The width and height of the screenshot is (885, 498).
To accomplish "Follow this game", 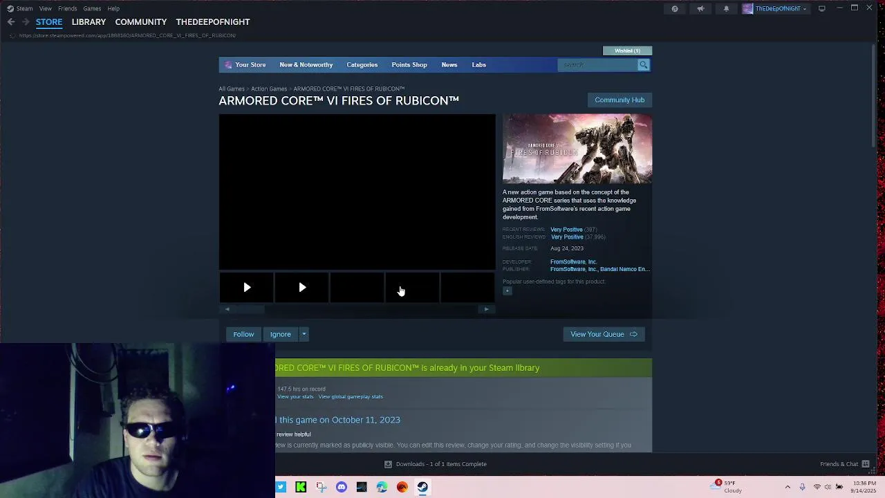I will pos(243,334).
